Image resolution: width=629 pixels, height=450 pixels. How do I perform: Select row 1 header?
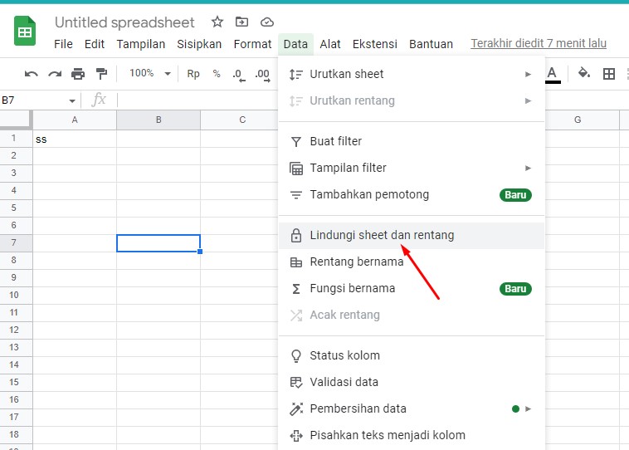pyautogui.click(x=14, y=139)
